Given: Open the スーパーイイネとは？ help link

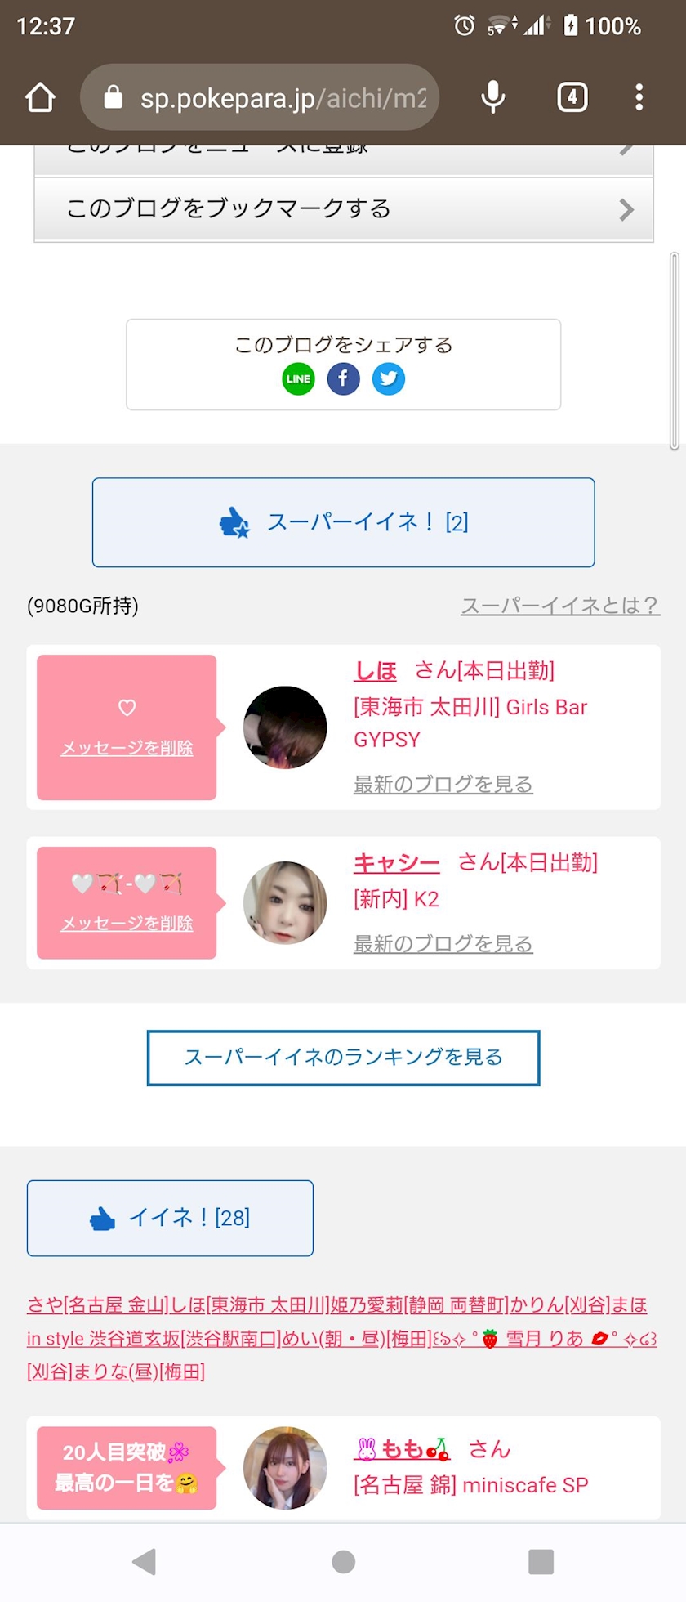Looking at the screenshot, I should pos(559,606).
